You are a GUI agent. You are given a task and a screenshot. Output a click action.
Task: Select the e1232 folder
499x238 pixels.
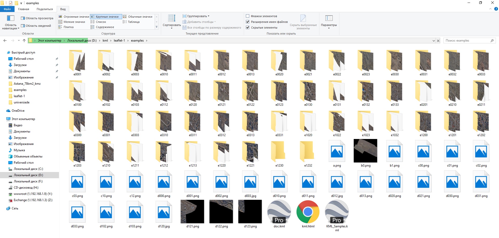pos(308,154)
